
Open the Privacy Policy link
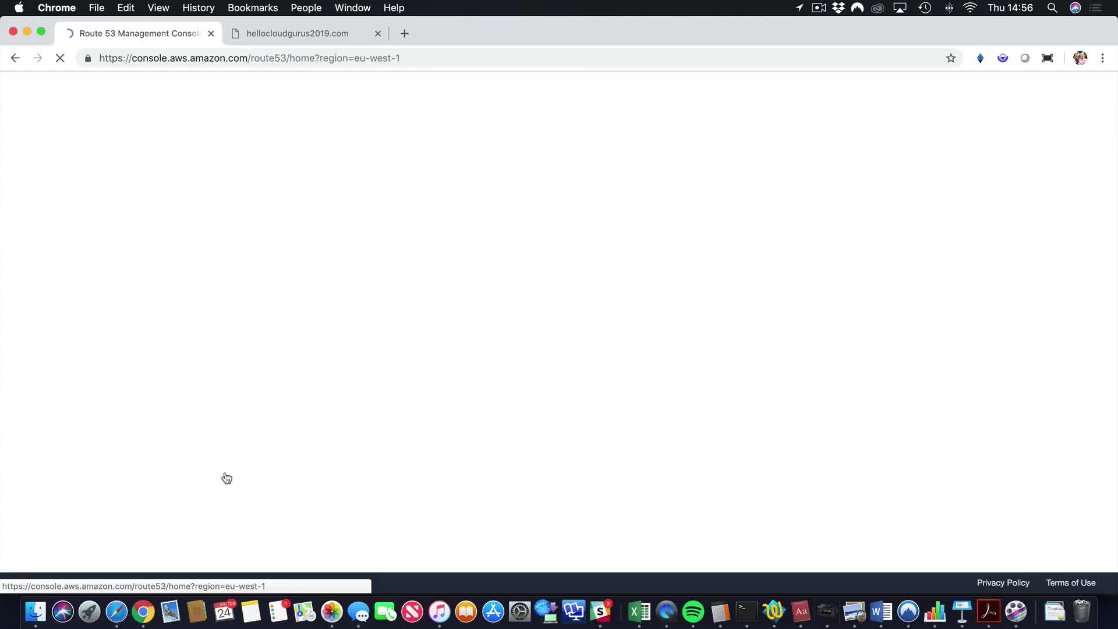point(1003,583)
